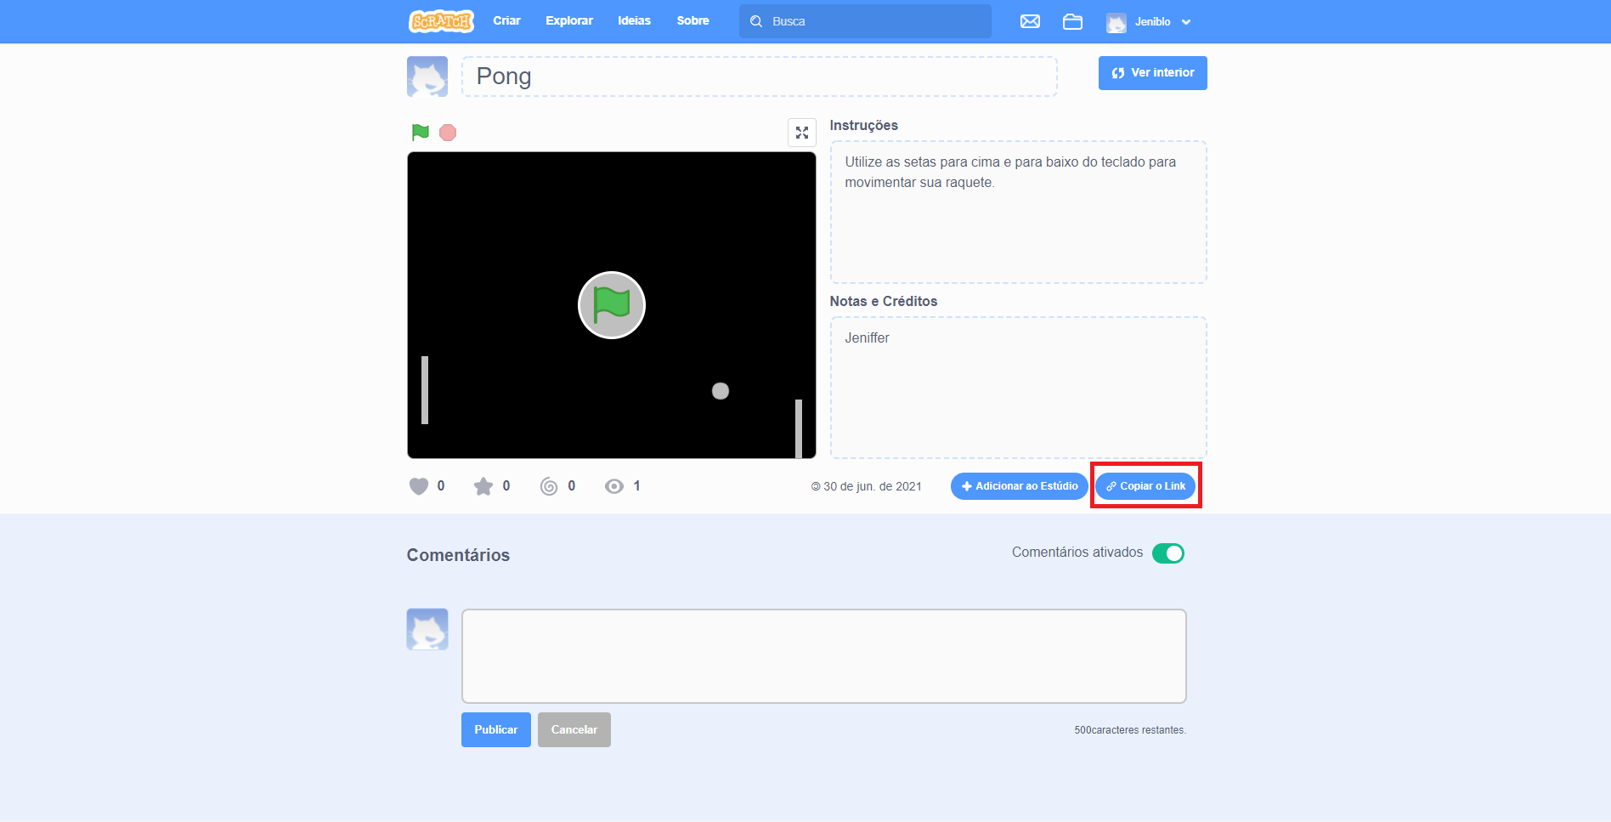The width and height of the screenshot is (1611, 822).
Task: Toggle Comentários ativados switch off
Action: (x=1168, y=553)
